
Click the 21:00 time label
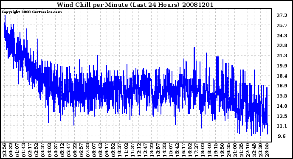tap(234, 150)
